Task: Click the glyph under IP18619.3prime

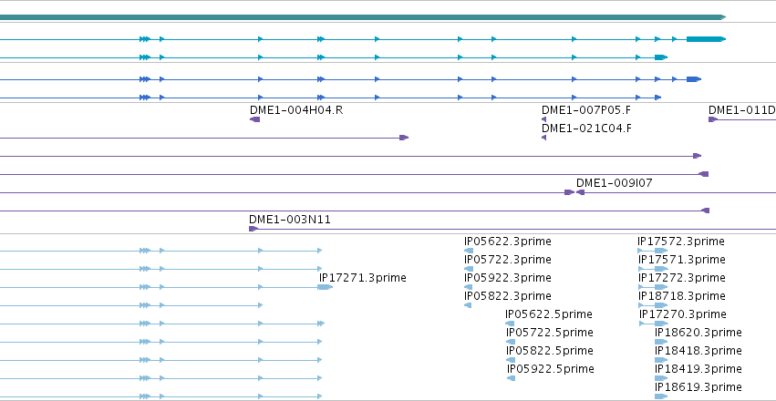Action: click(x=661, y=396)
